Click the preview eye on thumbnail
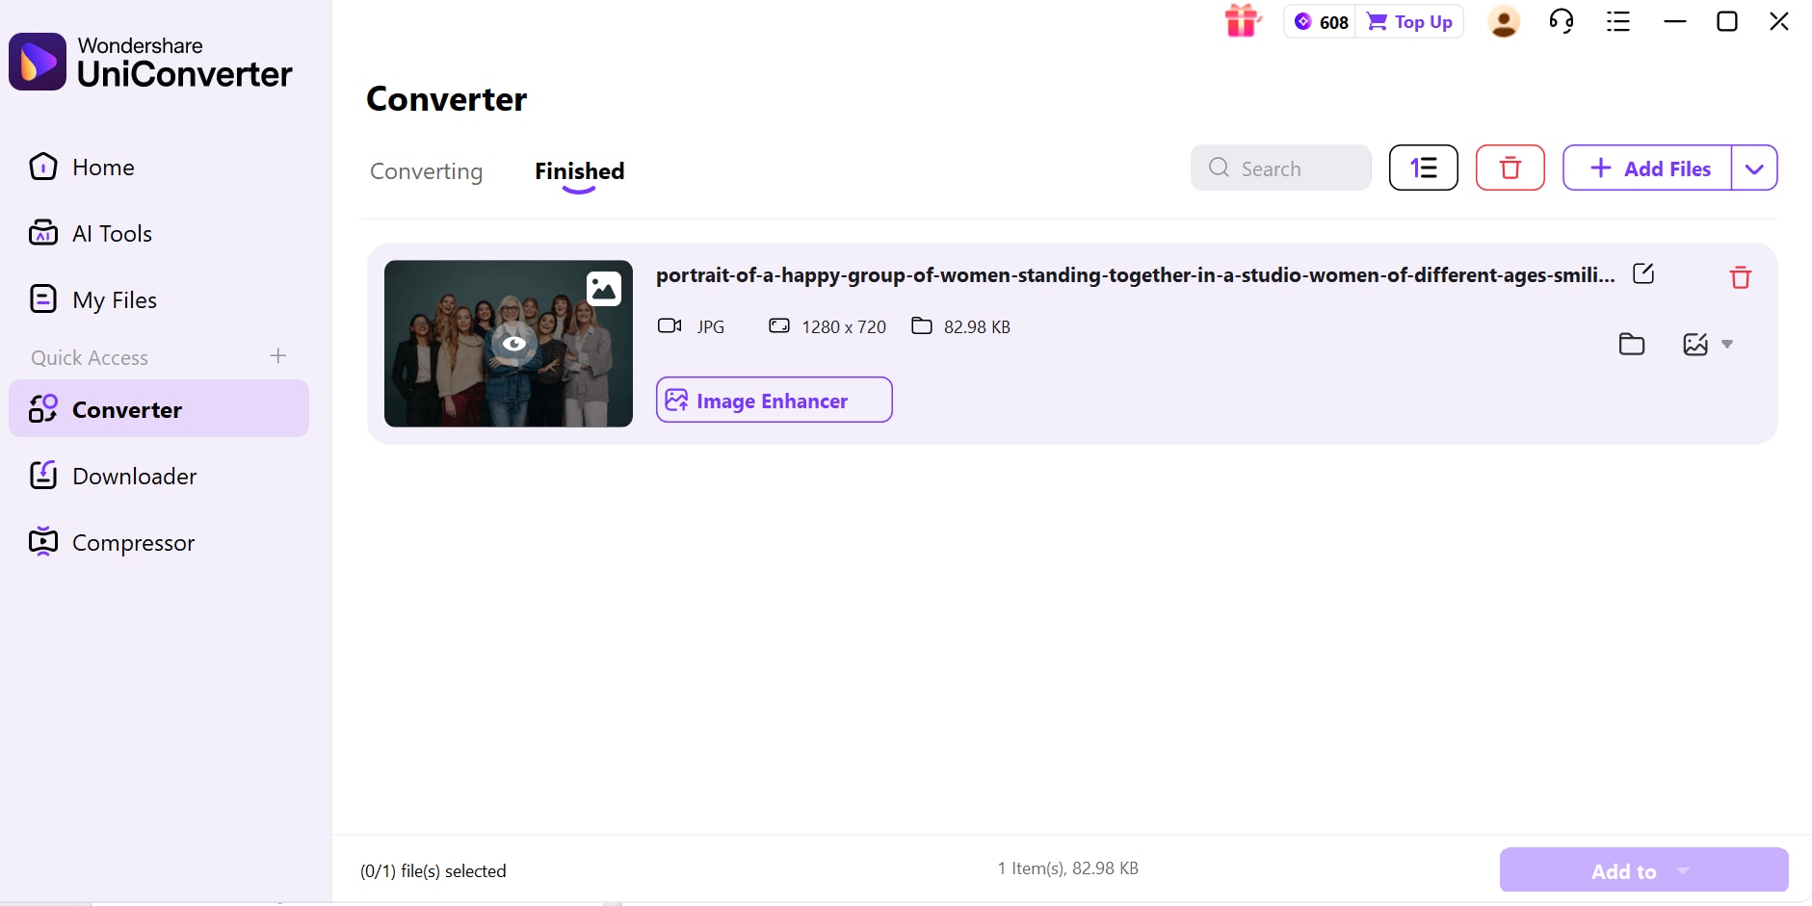This screenshot has width=1812, height=906. (514, 344)
